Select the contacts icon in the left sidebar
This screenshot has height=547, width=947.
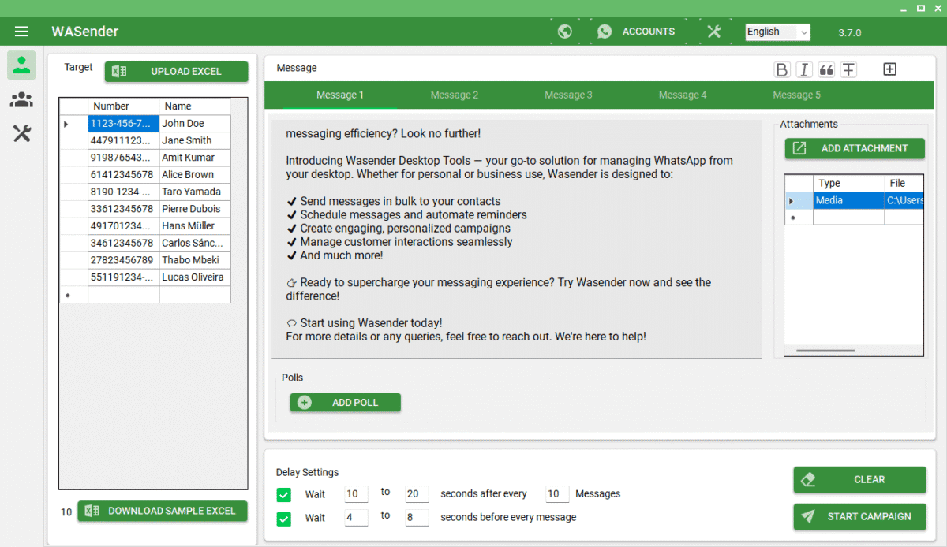21,66
